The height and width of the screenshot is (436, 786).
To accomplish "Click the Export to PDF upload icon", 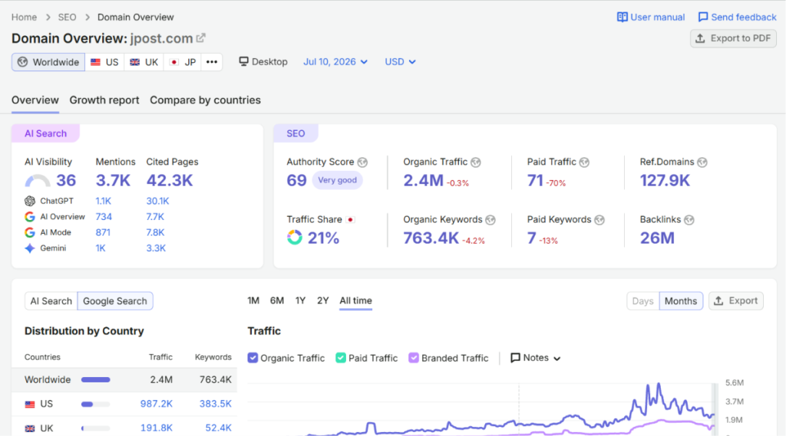I will (x=700, y=38).
